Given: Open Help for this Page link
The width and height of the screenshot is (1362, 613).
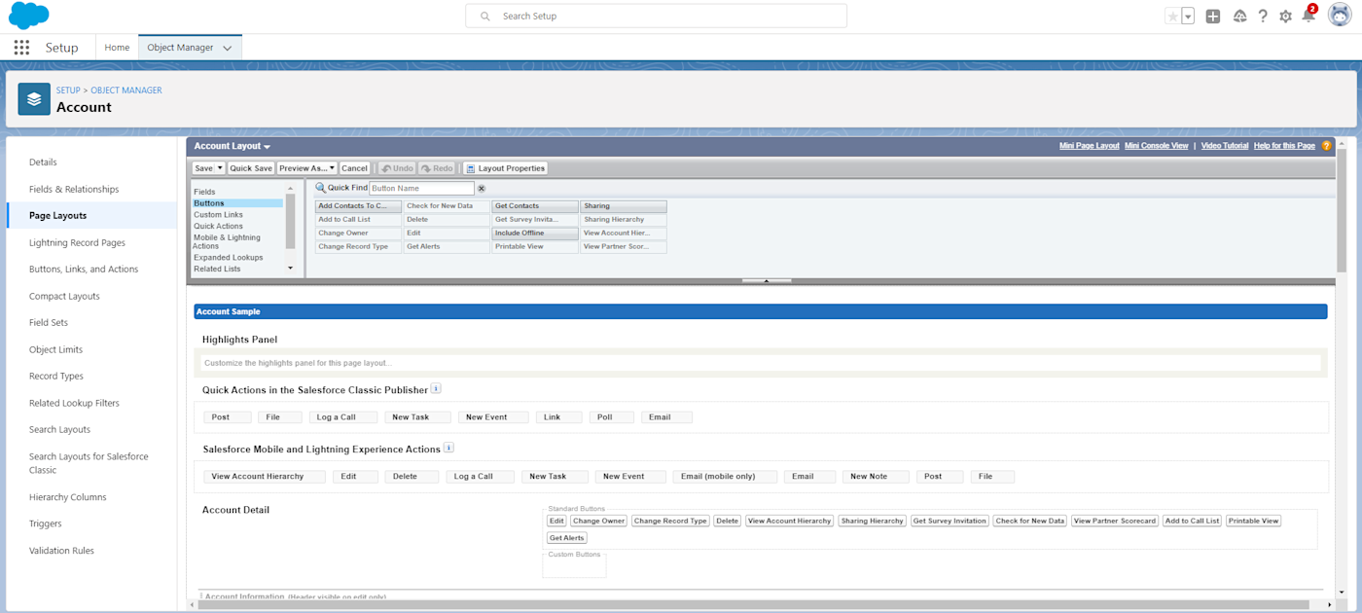Looking at the screenshot, I should click(1284, 146).
